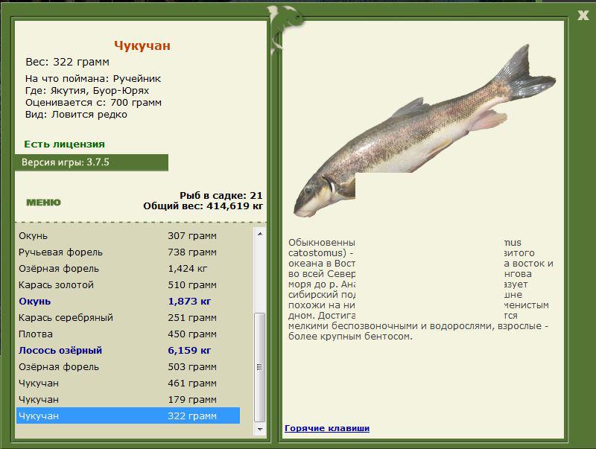The width and height of the screenshot is (596, 449).
Task: Click Где: Якутия, Буор-Юрях line
Action: point(87,91)
